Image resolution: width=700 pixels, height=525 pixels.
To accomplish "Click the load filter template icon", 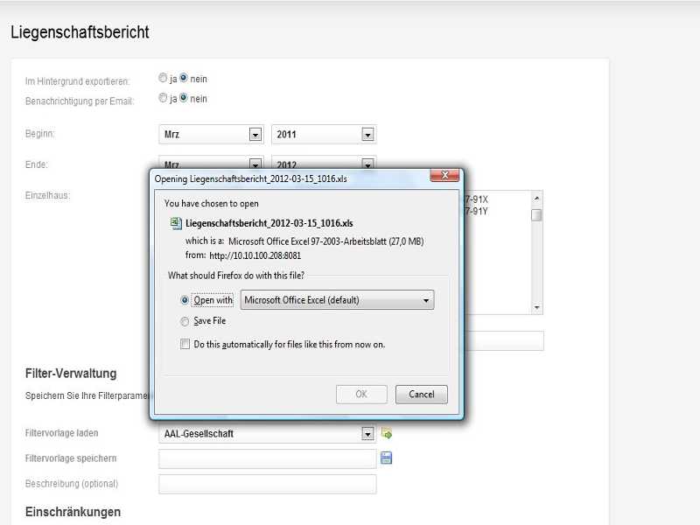I will (x=387, y=433).
